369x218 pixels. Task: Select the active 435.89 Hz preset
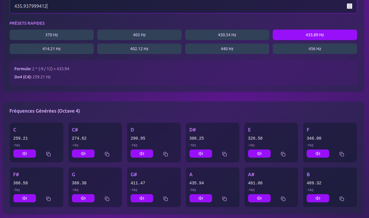(315, 35)
